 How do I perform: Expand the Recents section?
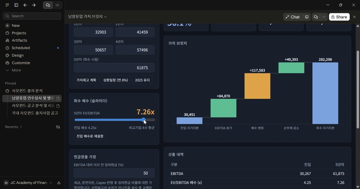13,127
